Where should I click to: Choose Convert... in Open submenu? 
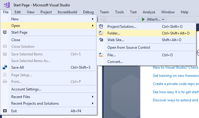[x=146, y=62]
